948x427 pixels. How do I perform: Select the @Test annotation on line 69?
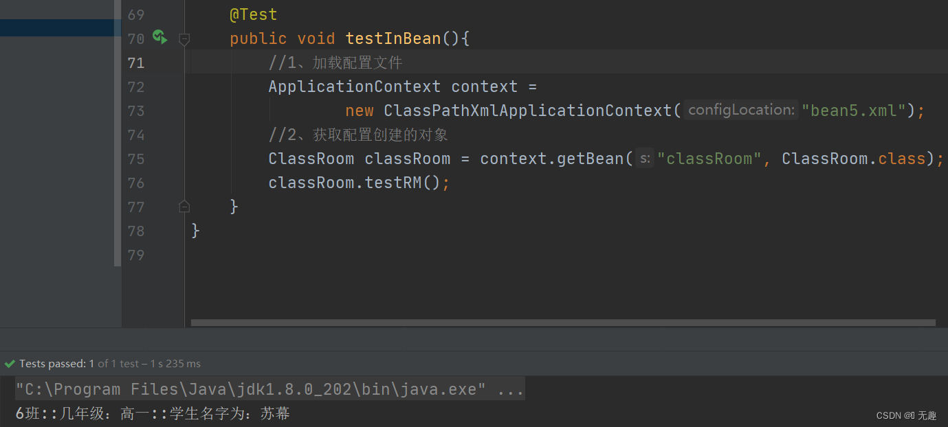coord(253,14)
